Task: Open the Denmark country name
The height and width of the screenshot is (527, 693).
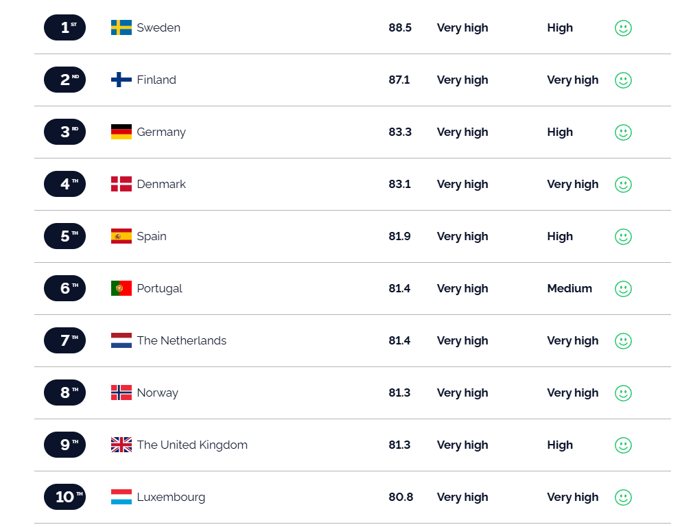Action: click(x=161, y=184)
